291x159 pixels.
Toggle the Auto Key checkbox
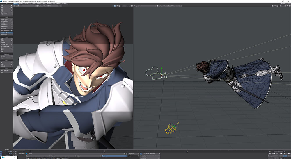(141, 154)
